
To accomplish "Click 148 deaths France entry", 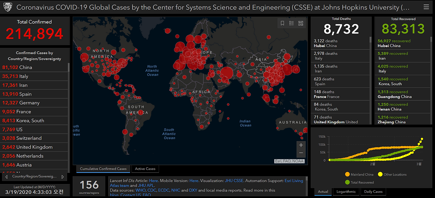I will [340, 94].
